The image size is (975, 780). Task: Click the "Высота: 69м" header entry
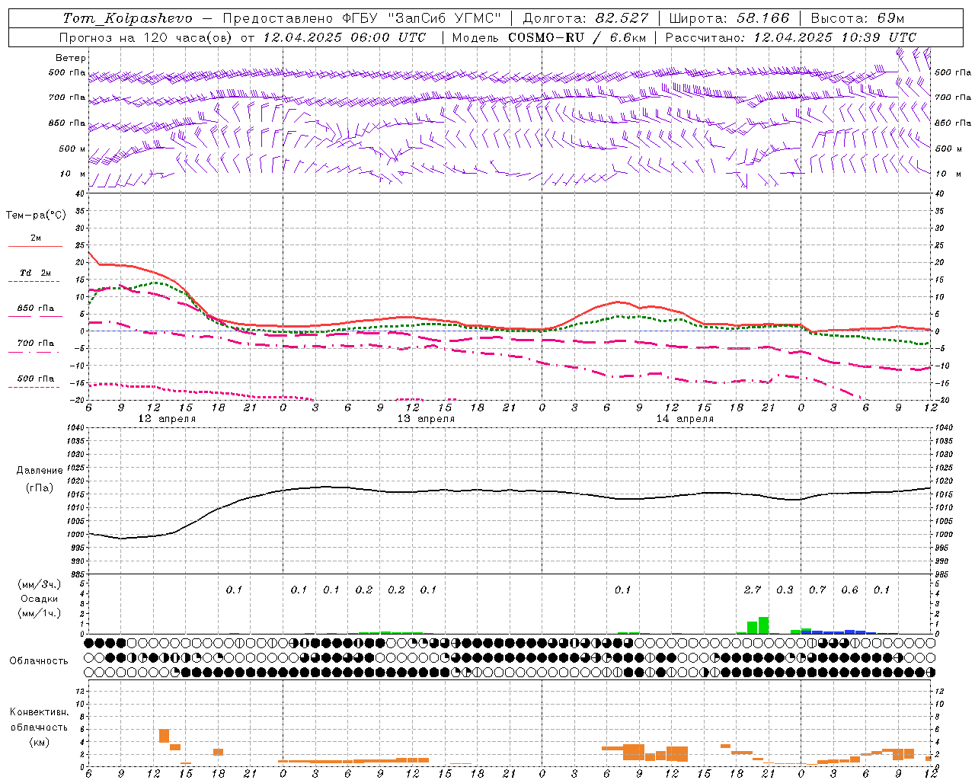click(857, 18)
